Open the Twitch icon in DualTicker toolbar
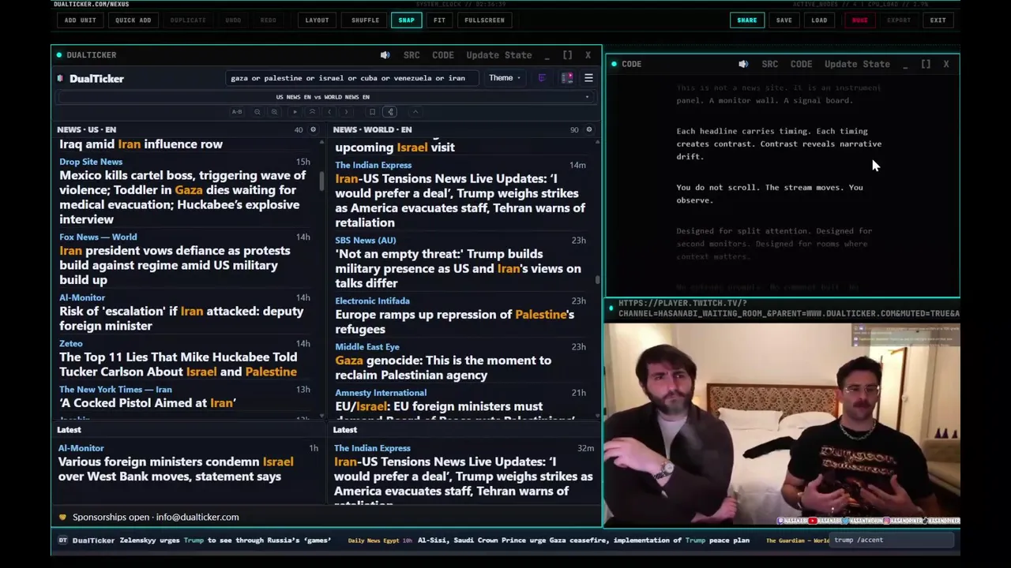This screenshot has height=568, width=1011. click(542, 78)
